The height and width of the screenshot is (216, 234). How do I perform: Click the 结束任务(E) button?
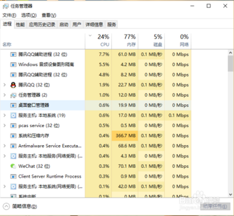point(215,206)
